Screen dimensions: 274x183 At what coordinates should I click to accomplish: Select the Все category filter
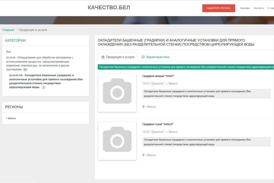click(8, 51)
